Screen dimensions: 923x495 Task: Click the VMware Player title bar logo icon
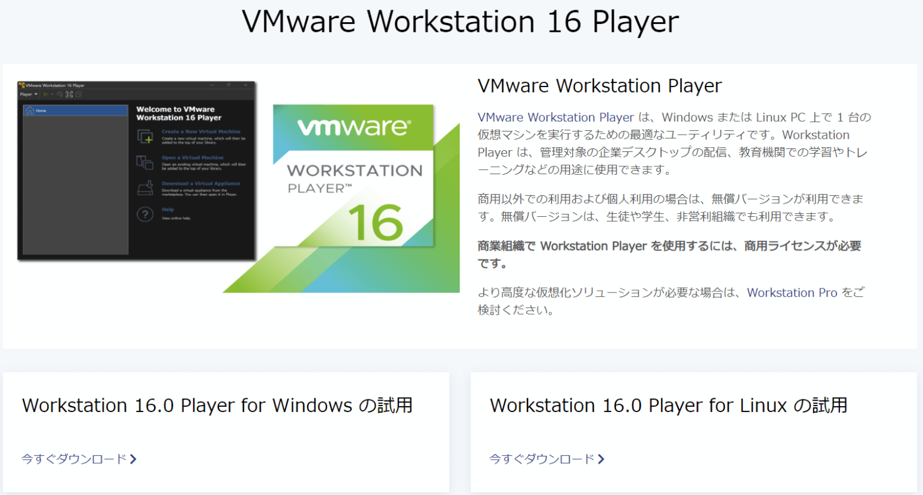click(x=23, y=85)
